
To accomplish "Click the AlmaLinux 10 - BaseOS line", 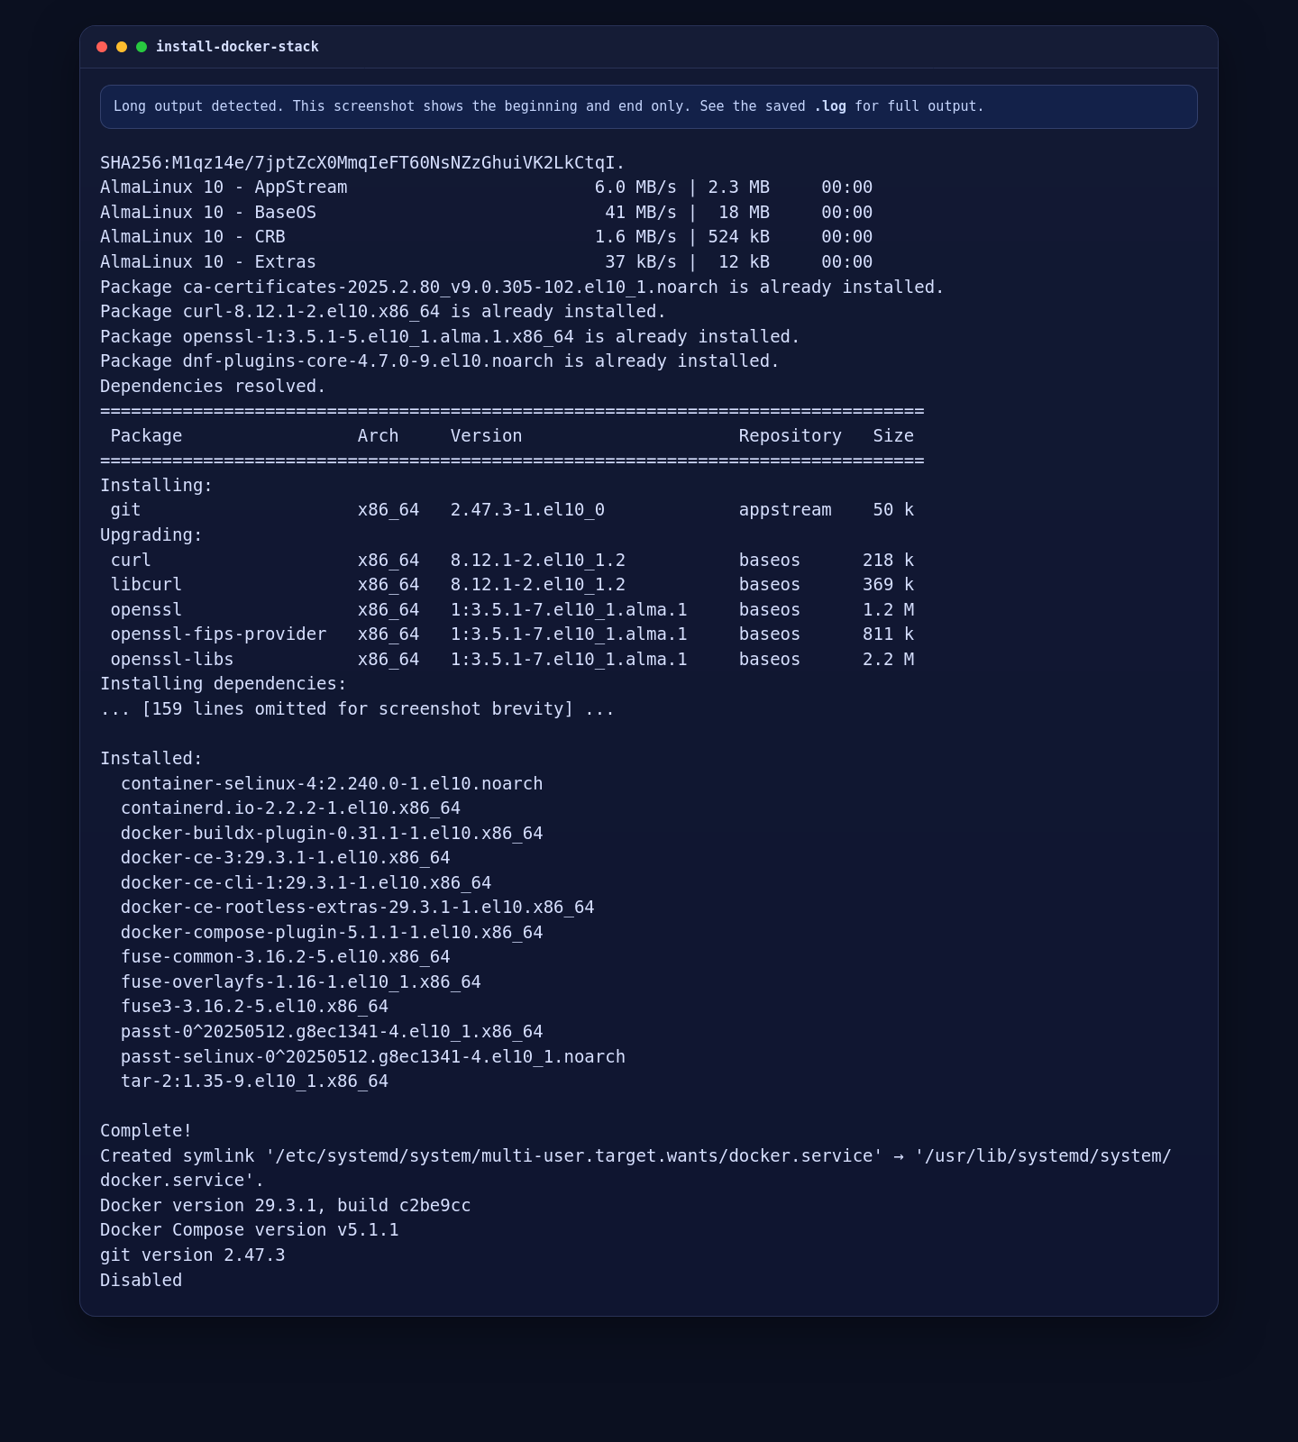I will [x=487, y=213].
